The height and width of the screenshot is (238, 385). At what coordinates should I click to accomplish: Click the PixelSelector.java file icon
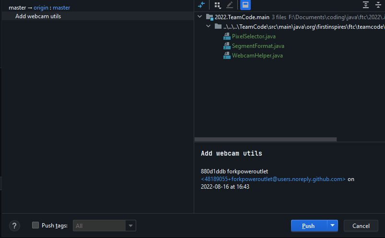pos(227,36)
